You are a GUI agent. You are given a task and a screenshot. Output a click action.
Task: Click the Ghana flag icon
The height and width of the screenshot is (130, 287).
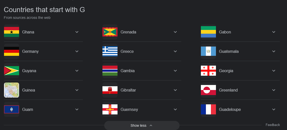tap(12, 32)
